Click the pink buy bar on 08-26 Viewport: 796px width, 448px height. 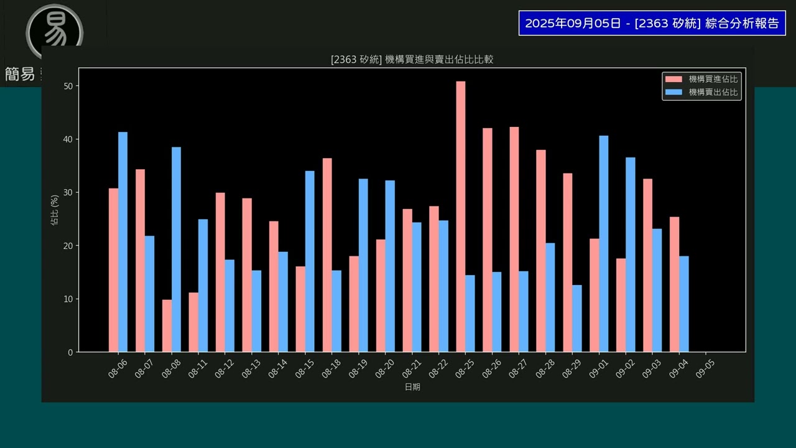click(488, 240)
